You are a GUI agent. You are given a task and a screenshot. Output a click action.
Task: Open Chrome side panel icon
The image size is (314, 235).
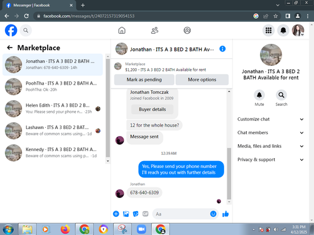[x=288, y=16]
